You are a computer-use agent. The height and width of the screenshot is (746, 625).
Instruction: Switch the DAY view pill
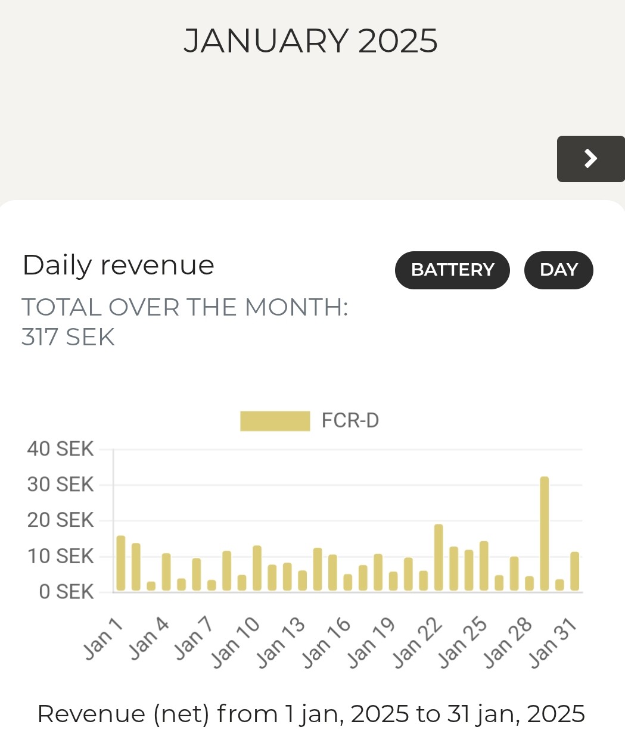558,270
